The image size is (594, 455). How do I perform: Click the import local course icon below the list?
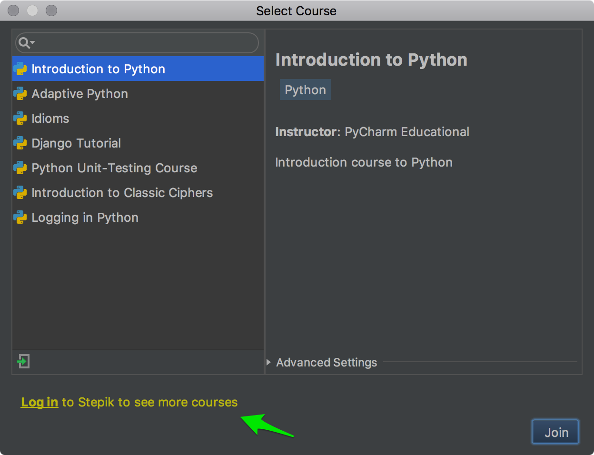(x=23, y=361)
